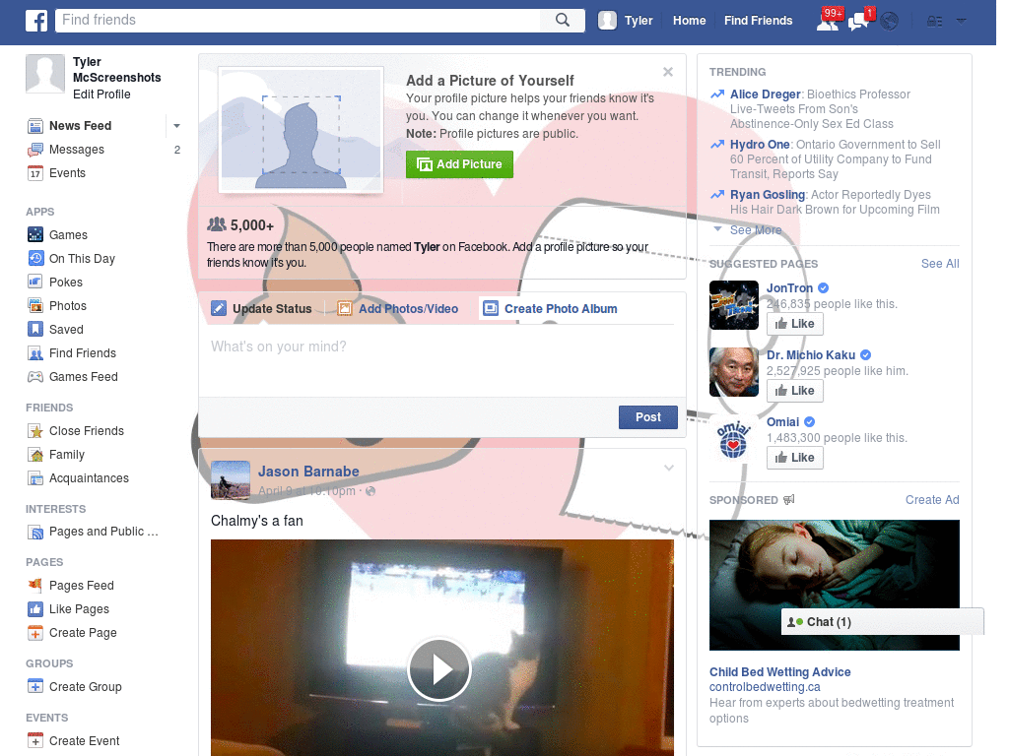Click the Pages and Public interests icon
The width and height of the screenshot is (1009, 756).
[x=35, y=532]
